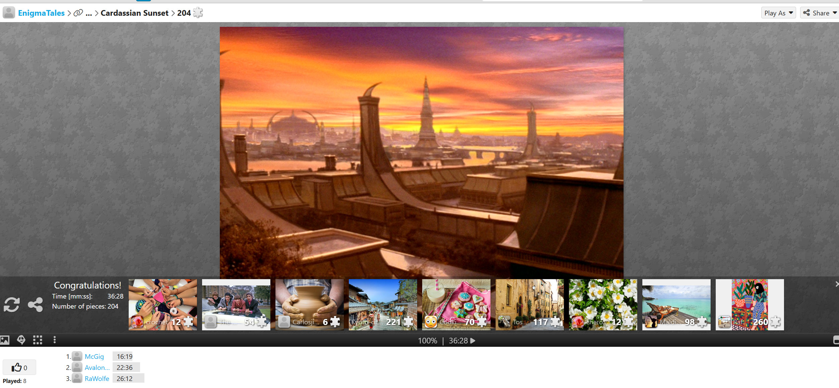This screenshot has width=839, height=388.
Task: Open the crochet 12-piece puzzle thumbnail
Action: 163,305
